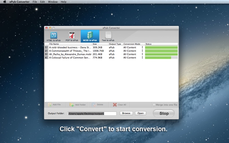Click the Open output folder button
This screenshot has width=229, height=143.
[141, 113]
